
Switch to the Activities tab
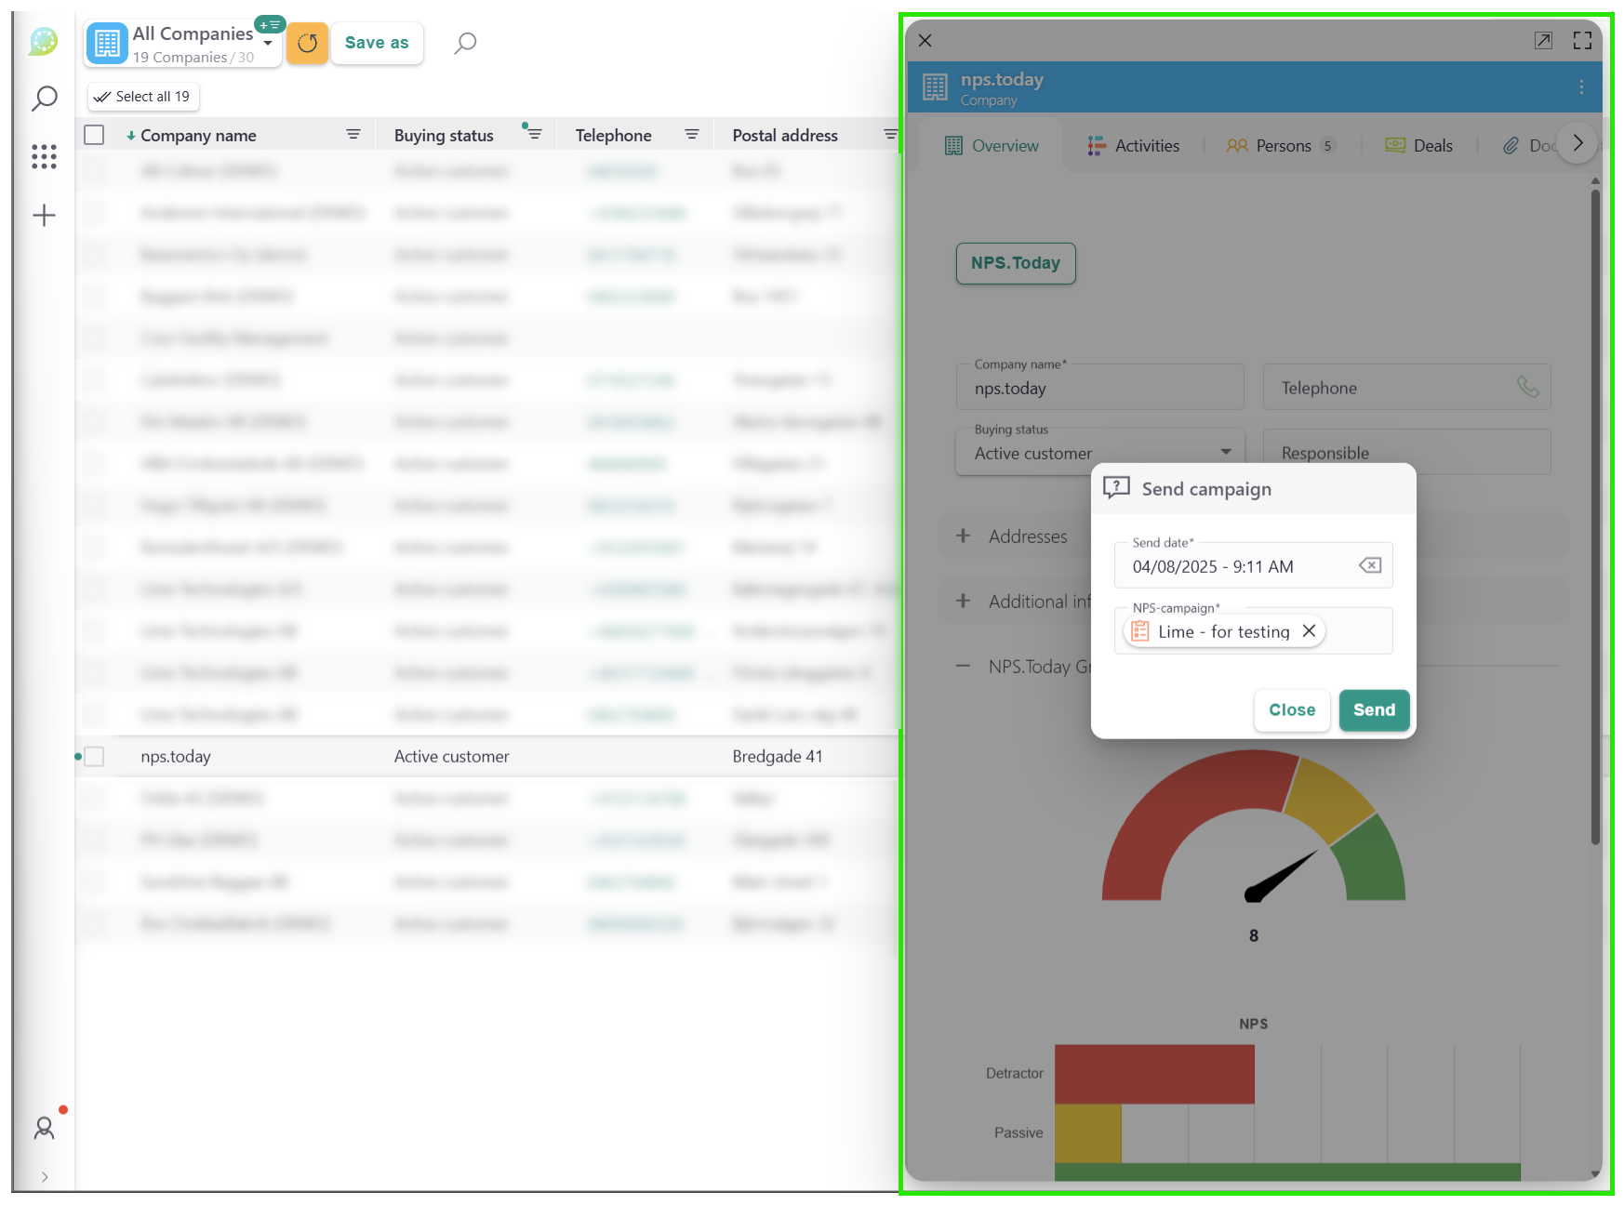coord(1134,146)
